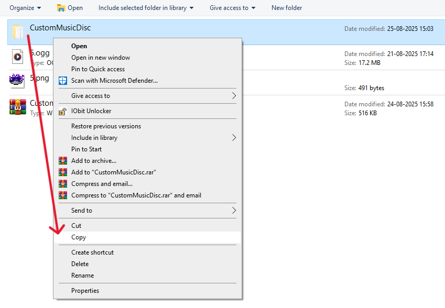Viewport: 445px width, 308px height.
Task: Expand the Include in library submenu arrow
Action: [234, 138]
